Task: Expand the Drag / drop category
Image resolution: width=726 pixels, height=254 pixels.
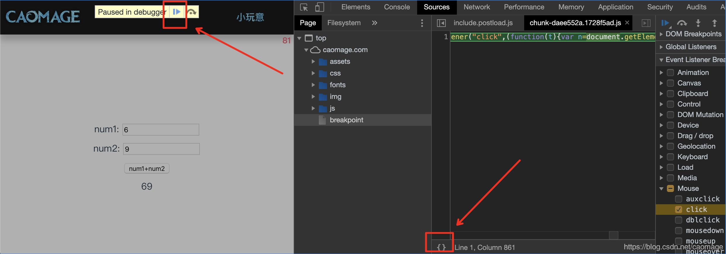Action: 661,136
